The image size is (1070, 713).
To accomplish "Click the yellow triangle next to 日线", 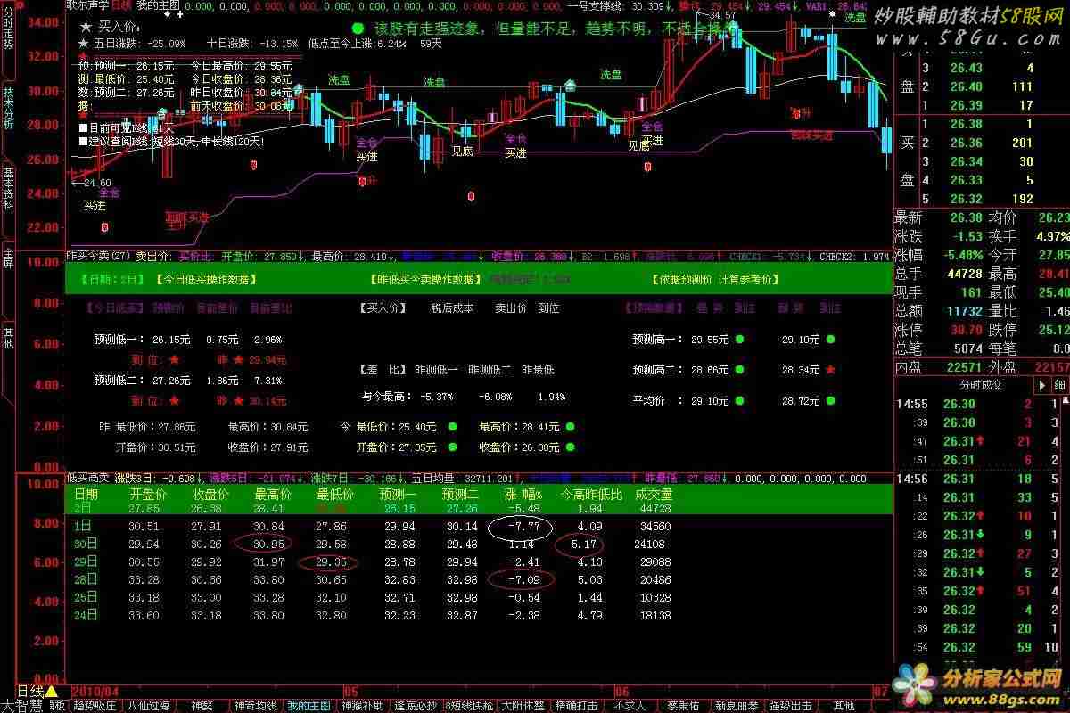I will (x=52, y=692).
